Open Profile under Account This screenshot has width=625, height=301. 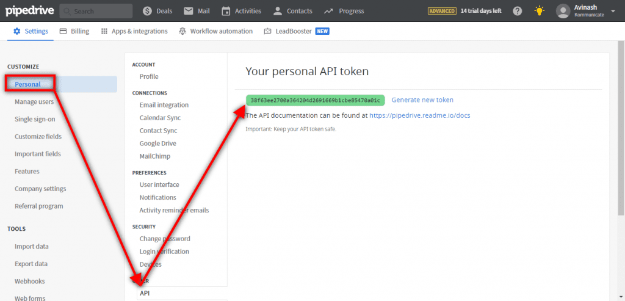click(149, 76)
